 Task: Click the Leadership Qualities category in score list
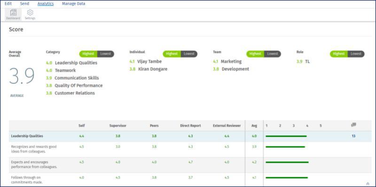tap(76, 63)
